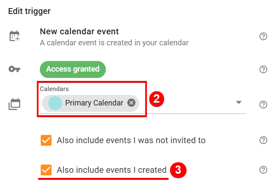Screen dimensions: 279x194
Task: Remove the Primary Calendar chip
Action: pyautogui.click(x=131, y=103)
